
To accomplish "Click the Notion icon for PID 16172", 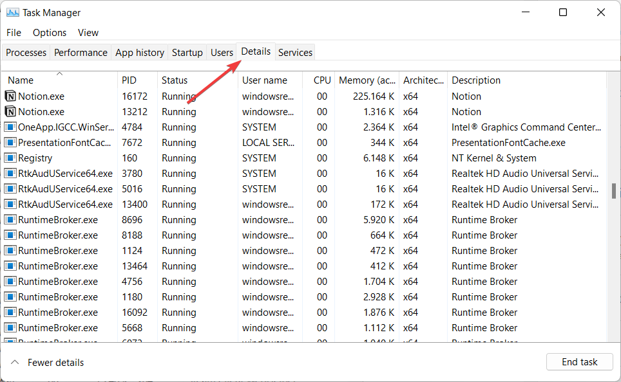I will tap(10, 96).
